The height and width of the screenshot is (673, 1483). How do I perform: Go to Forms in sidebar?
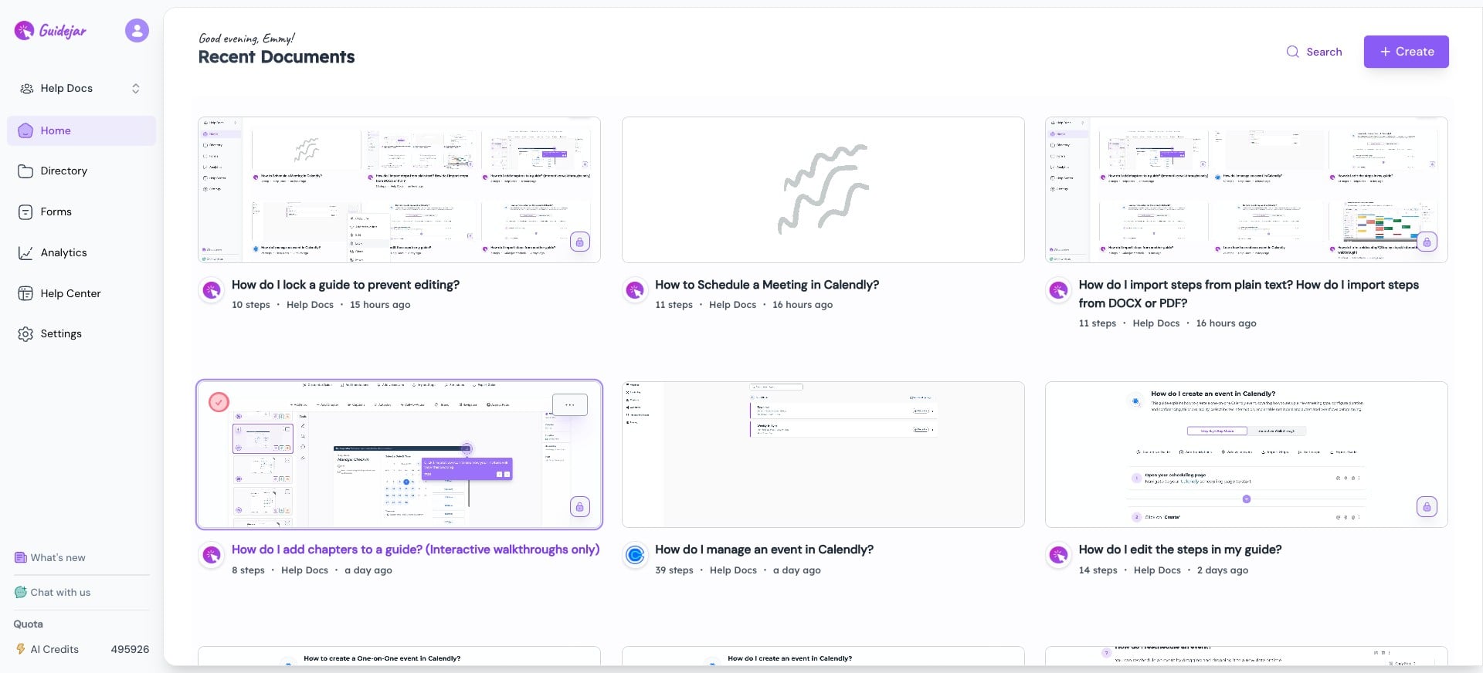(56, 212)
